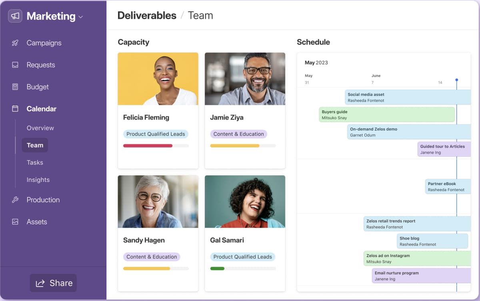The height and width of the screenshot is (301, 480).
Task: Click the Deliverables breadcrumb link
Action: point(147,16)
